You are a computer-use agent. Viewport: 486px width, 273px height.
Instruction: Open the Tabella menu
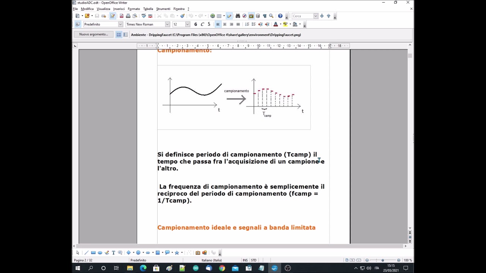(x=148, y=9)
